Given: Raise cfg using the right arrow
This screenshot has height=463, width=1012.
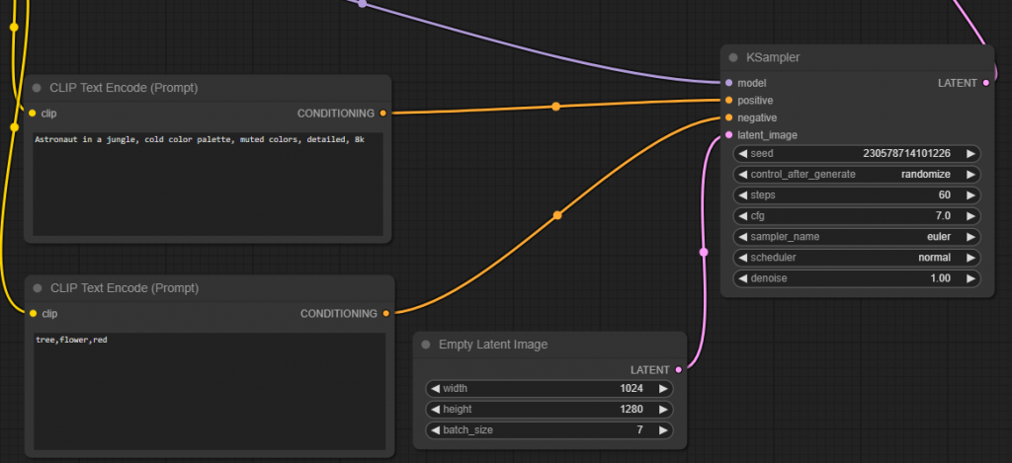Looking at the screenshot, I should 970,215.
